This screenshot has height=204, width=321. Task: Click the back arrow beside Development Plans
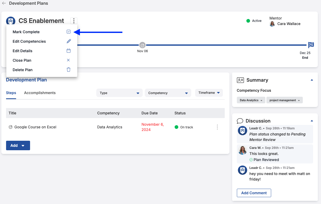(4, 3)
